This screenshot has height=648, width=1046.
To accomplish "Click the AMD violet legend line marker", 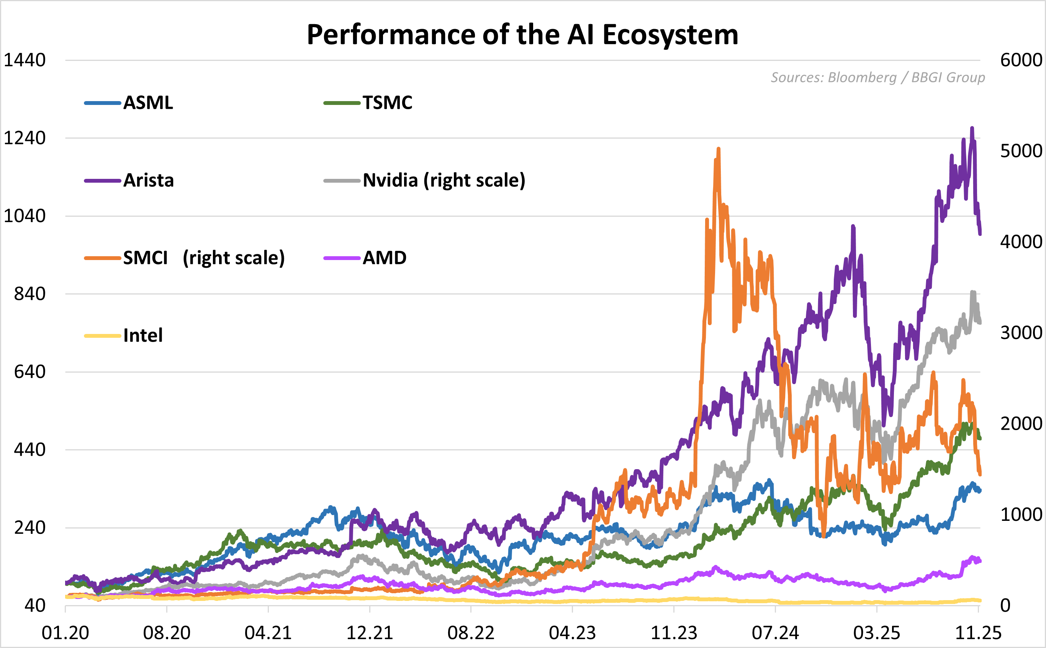I will tap(342, 259).
